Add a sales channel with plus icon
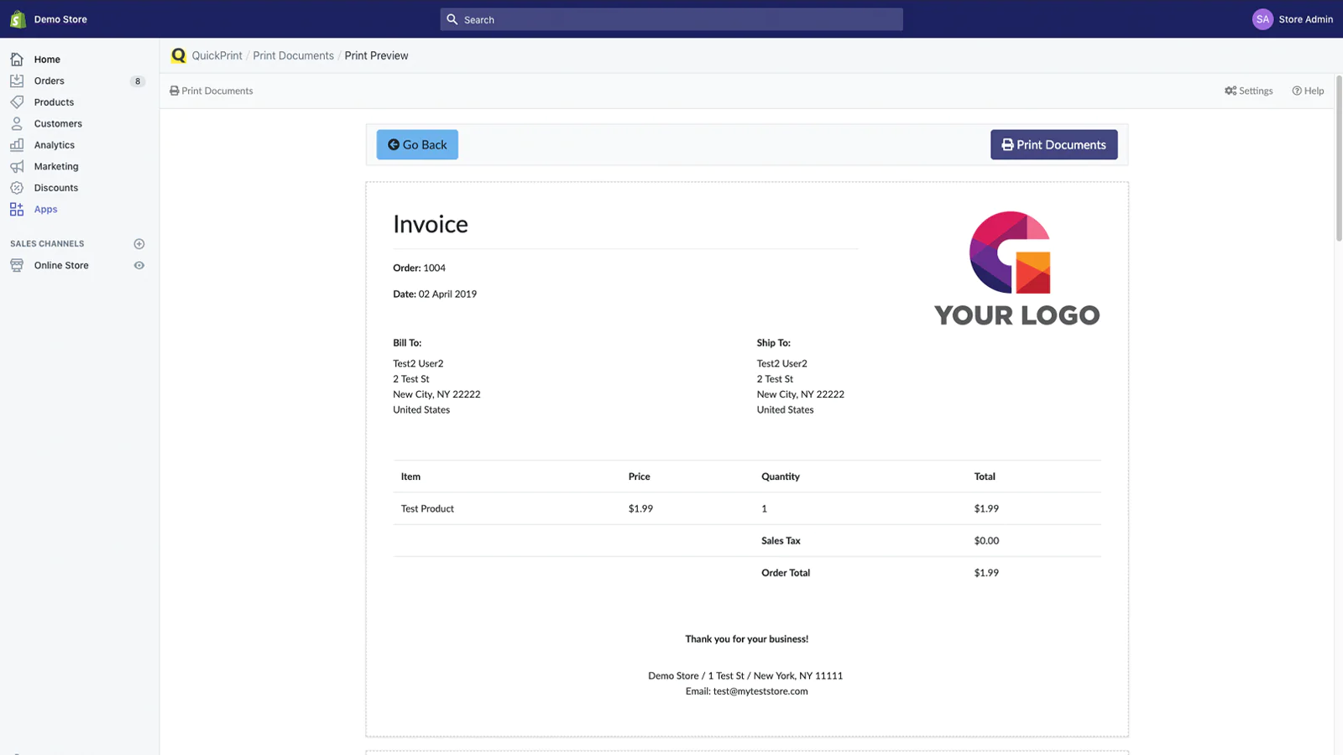 point(139,244)
